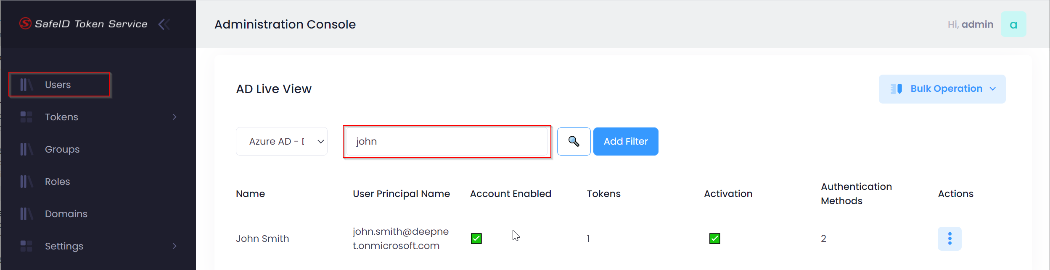Open the Azure AD domain dropdown
1050x270 pixels.
pos(281,141)
